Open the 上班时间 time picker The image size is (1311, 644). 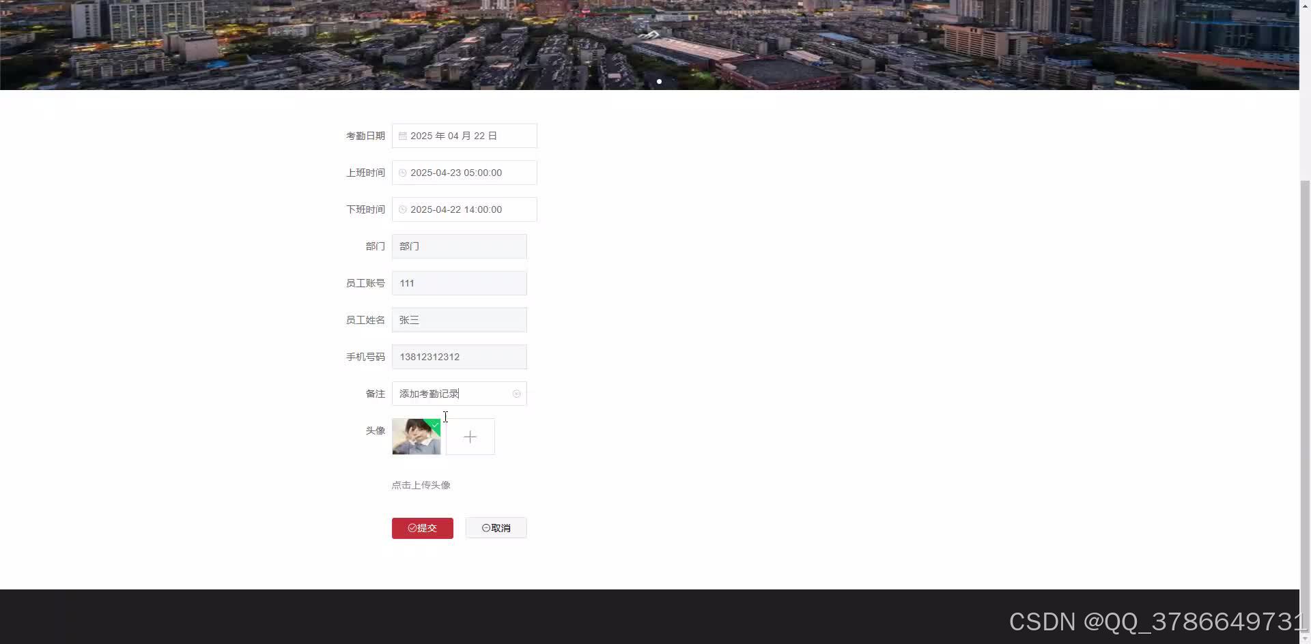[464, 173]
